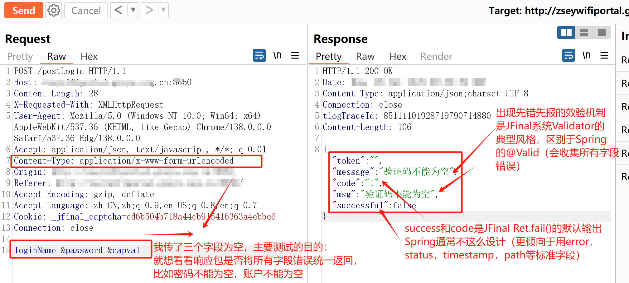Select top-bottom split layout icon
This screenshot has height=283, width=629.
tap(584, 32)
